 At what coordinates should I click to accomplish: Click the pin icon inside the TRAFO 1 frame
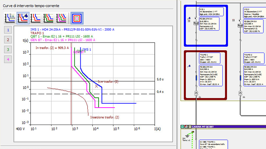click(x=189, y=66)
